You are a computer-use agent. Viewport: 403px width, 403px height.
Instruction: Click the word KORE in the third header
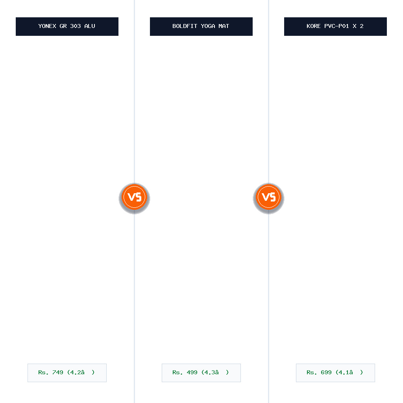[x=314, y=26]
